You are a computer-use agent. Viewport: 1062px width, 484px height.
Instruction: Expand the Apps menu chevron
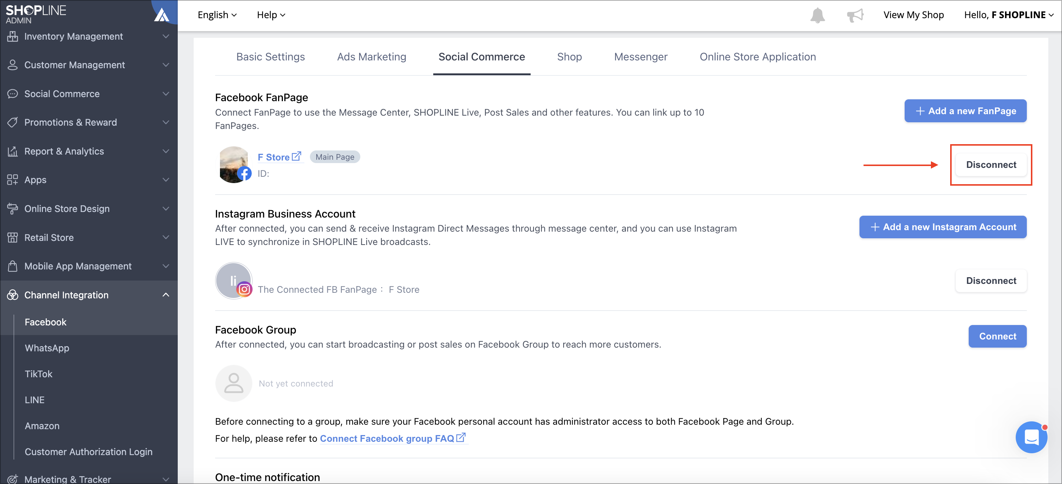[166, 179]
